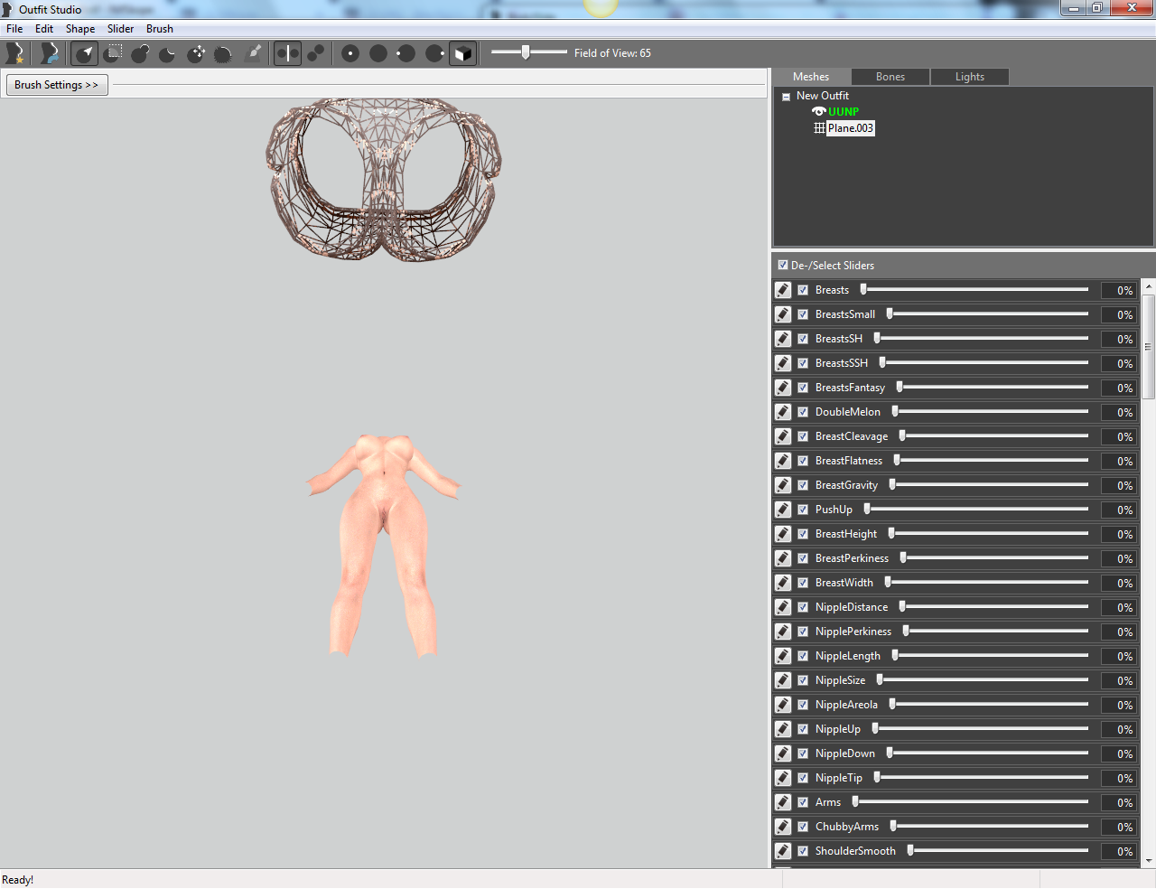Select the Smooth brush tool
The height and width of the screenshot is (889, 1156).
[x=223, y=53]
